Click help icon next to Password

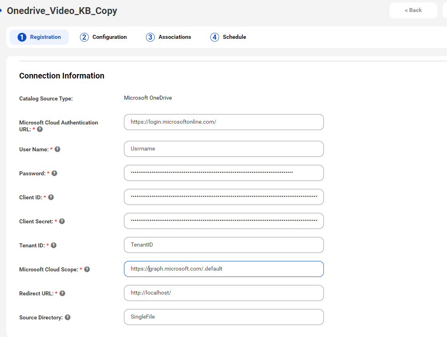click(54, 173)
